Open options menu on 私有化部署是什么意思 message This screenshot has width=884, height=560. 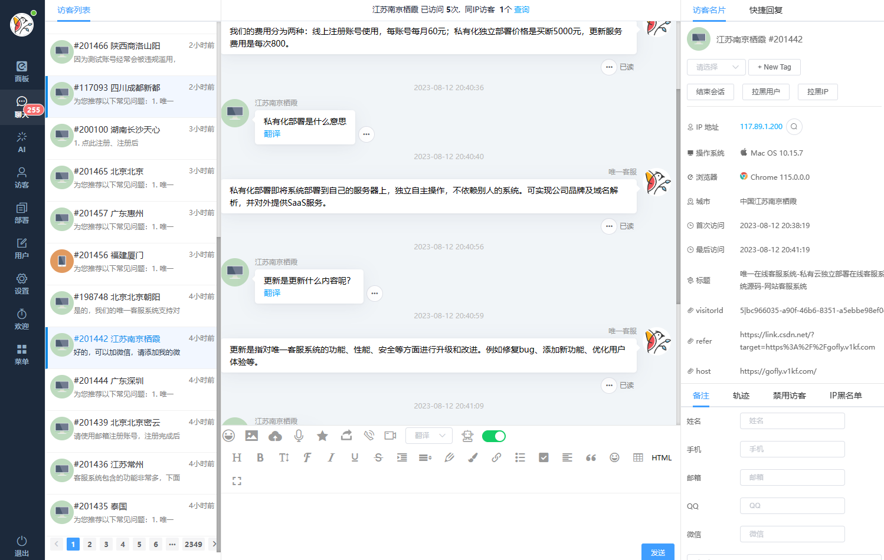(366, 134)
